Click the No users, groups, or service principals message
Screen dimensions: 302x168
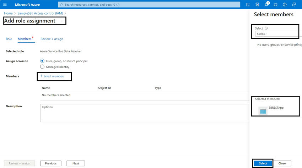click(x=280, y=45)
